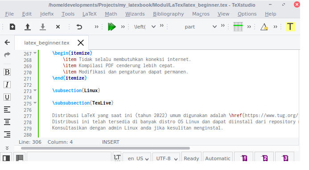Click the warning triangle toolbar icon
This screenshot has width=309, height=170.
pos(264,27)
